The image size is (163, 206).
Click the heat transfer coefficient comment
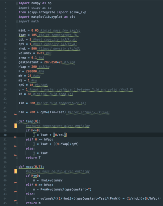point(81,90)
